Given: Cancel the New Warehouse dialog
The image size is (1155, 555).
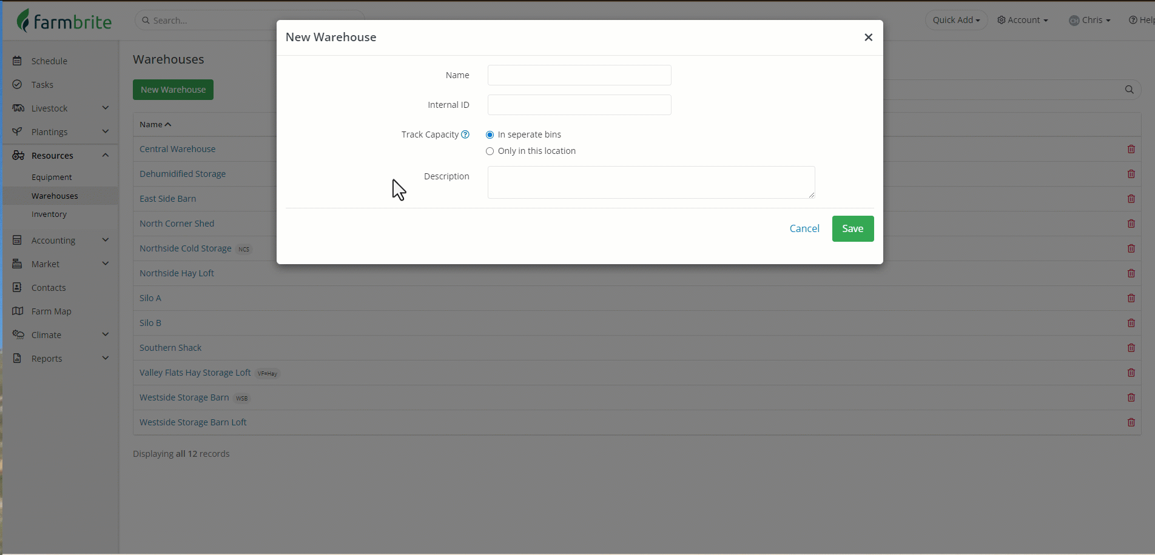Looking at the screenshot, I should click(804, 229).
